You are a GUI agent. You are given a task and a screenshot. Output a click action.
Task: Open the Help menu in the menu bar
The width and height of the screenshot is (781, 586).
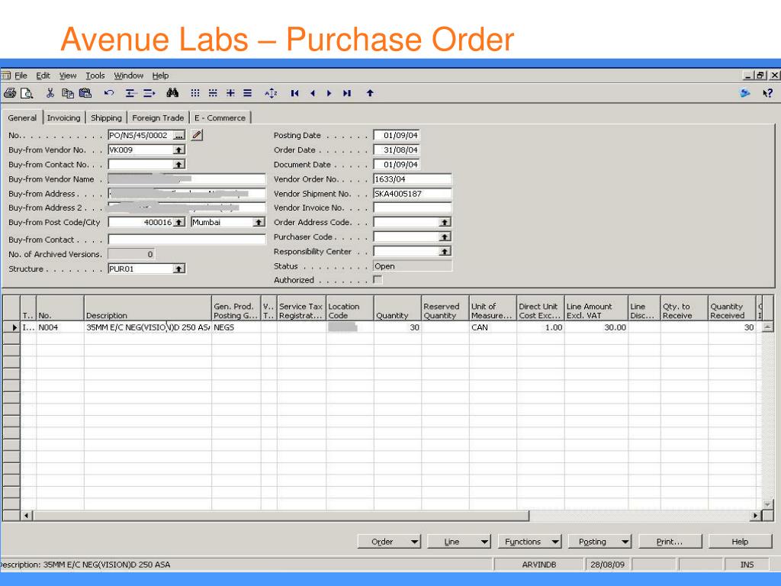160,76
